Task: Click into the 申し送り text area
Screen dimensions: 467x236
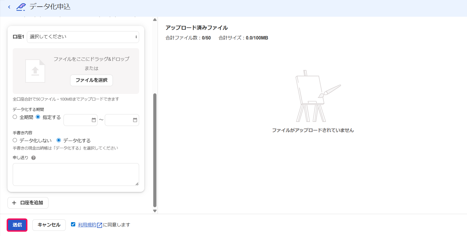Action: (x=76, y=174)
